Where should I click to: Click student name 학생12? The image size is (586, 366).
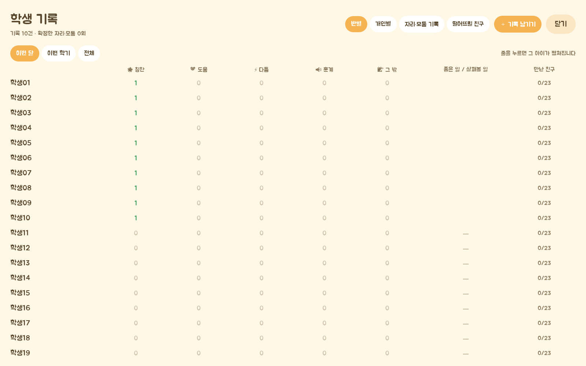[x=20, y=248]
